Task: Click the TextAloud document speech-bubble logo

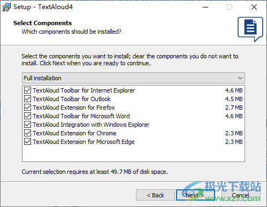Action: pyautogui.click(x=250, y=29)
